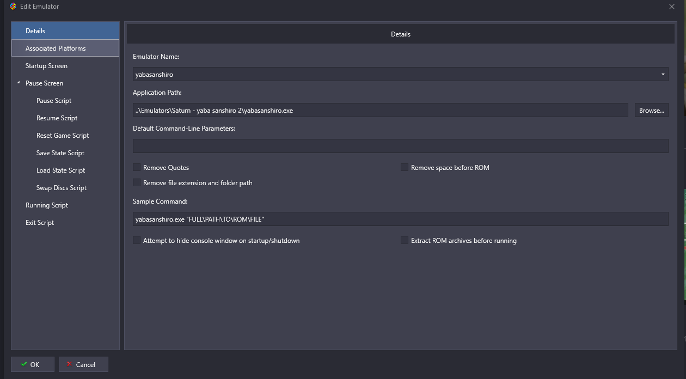This screenshot has width=686, height=379.
Task: Open the Associated Platforms section
Action: (x=65, y=48)
